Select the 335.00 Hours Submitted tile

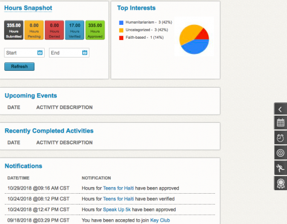tap(14, 30)
